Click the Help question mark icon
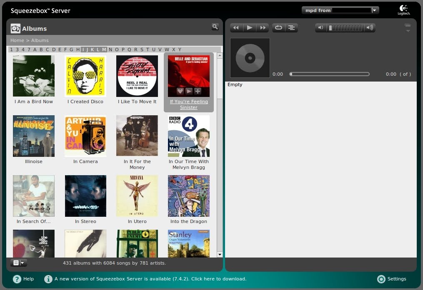Screen dimensions: 423x290 point(17,279)
